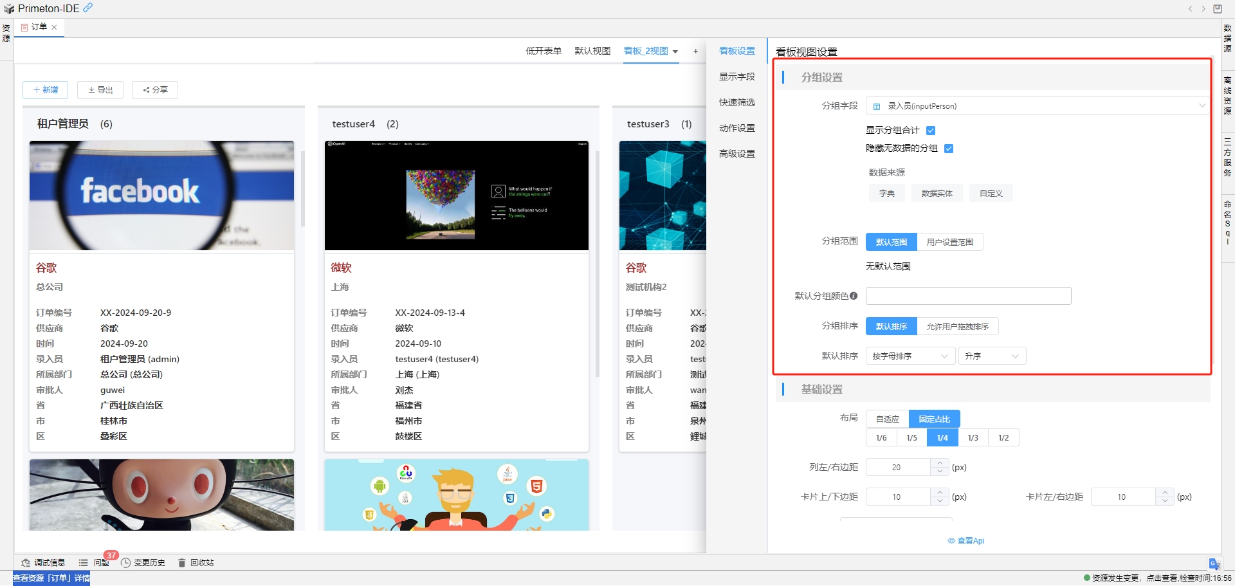Open the 升序 order dropdown
The image size is (1235, 586).
991,356
